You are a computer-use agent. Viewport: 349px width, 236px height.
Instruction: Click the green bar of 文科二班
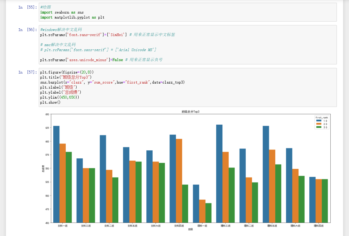pyautogui.click(x=115, y=200)
